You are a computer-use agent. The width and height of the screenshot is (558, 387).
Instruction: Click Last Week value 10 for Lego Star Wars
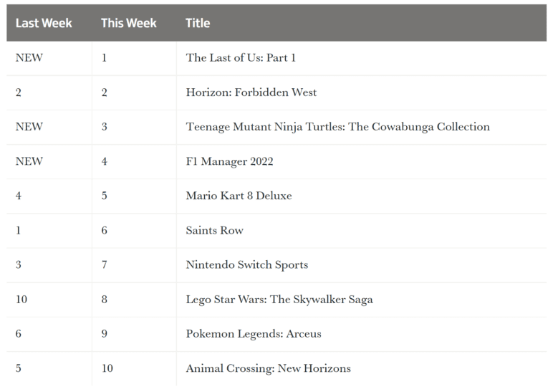pos(21,300)
